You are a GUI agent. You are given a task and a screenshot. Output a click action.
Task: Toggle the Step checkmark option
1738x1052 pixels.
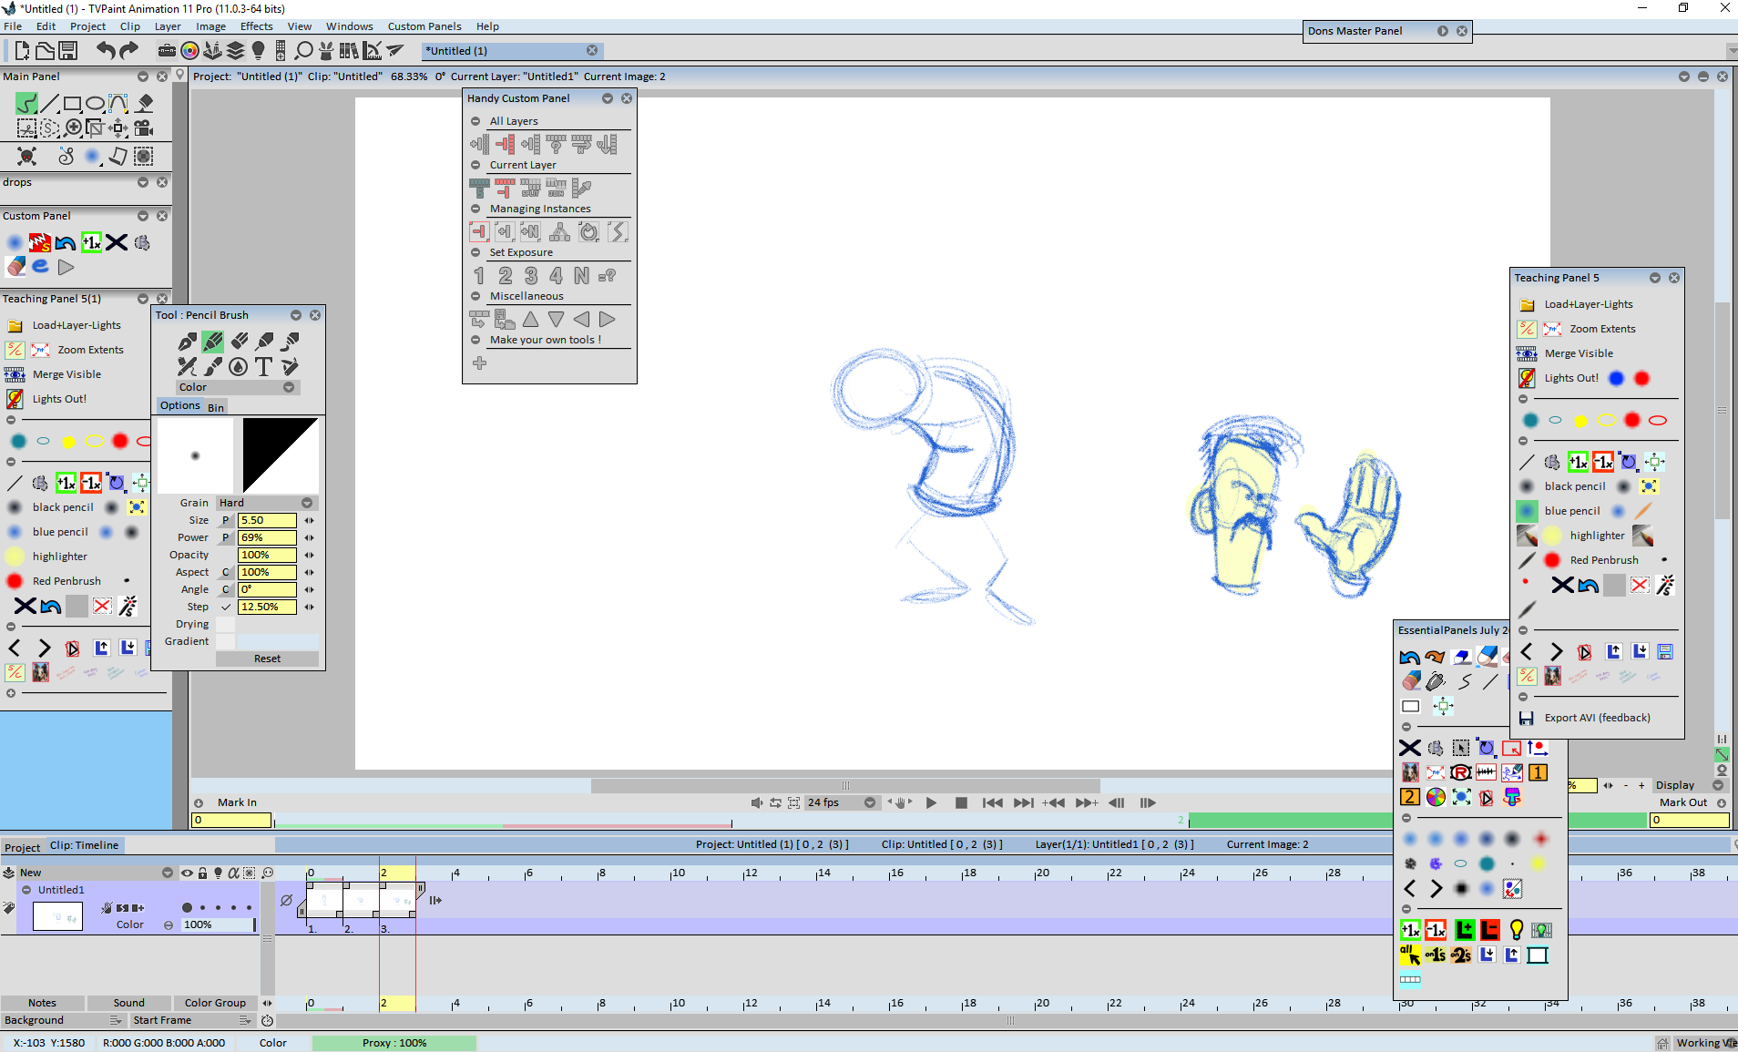[x=226, y=608]
